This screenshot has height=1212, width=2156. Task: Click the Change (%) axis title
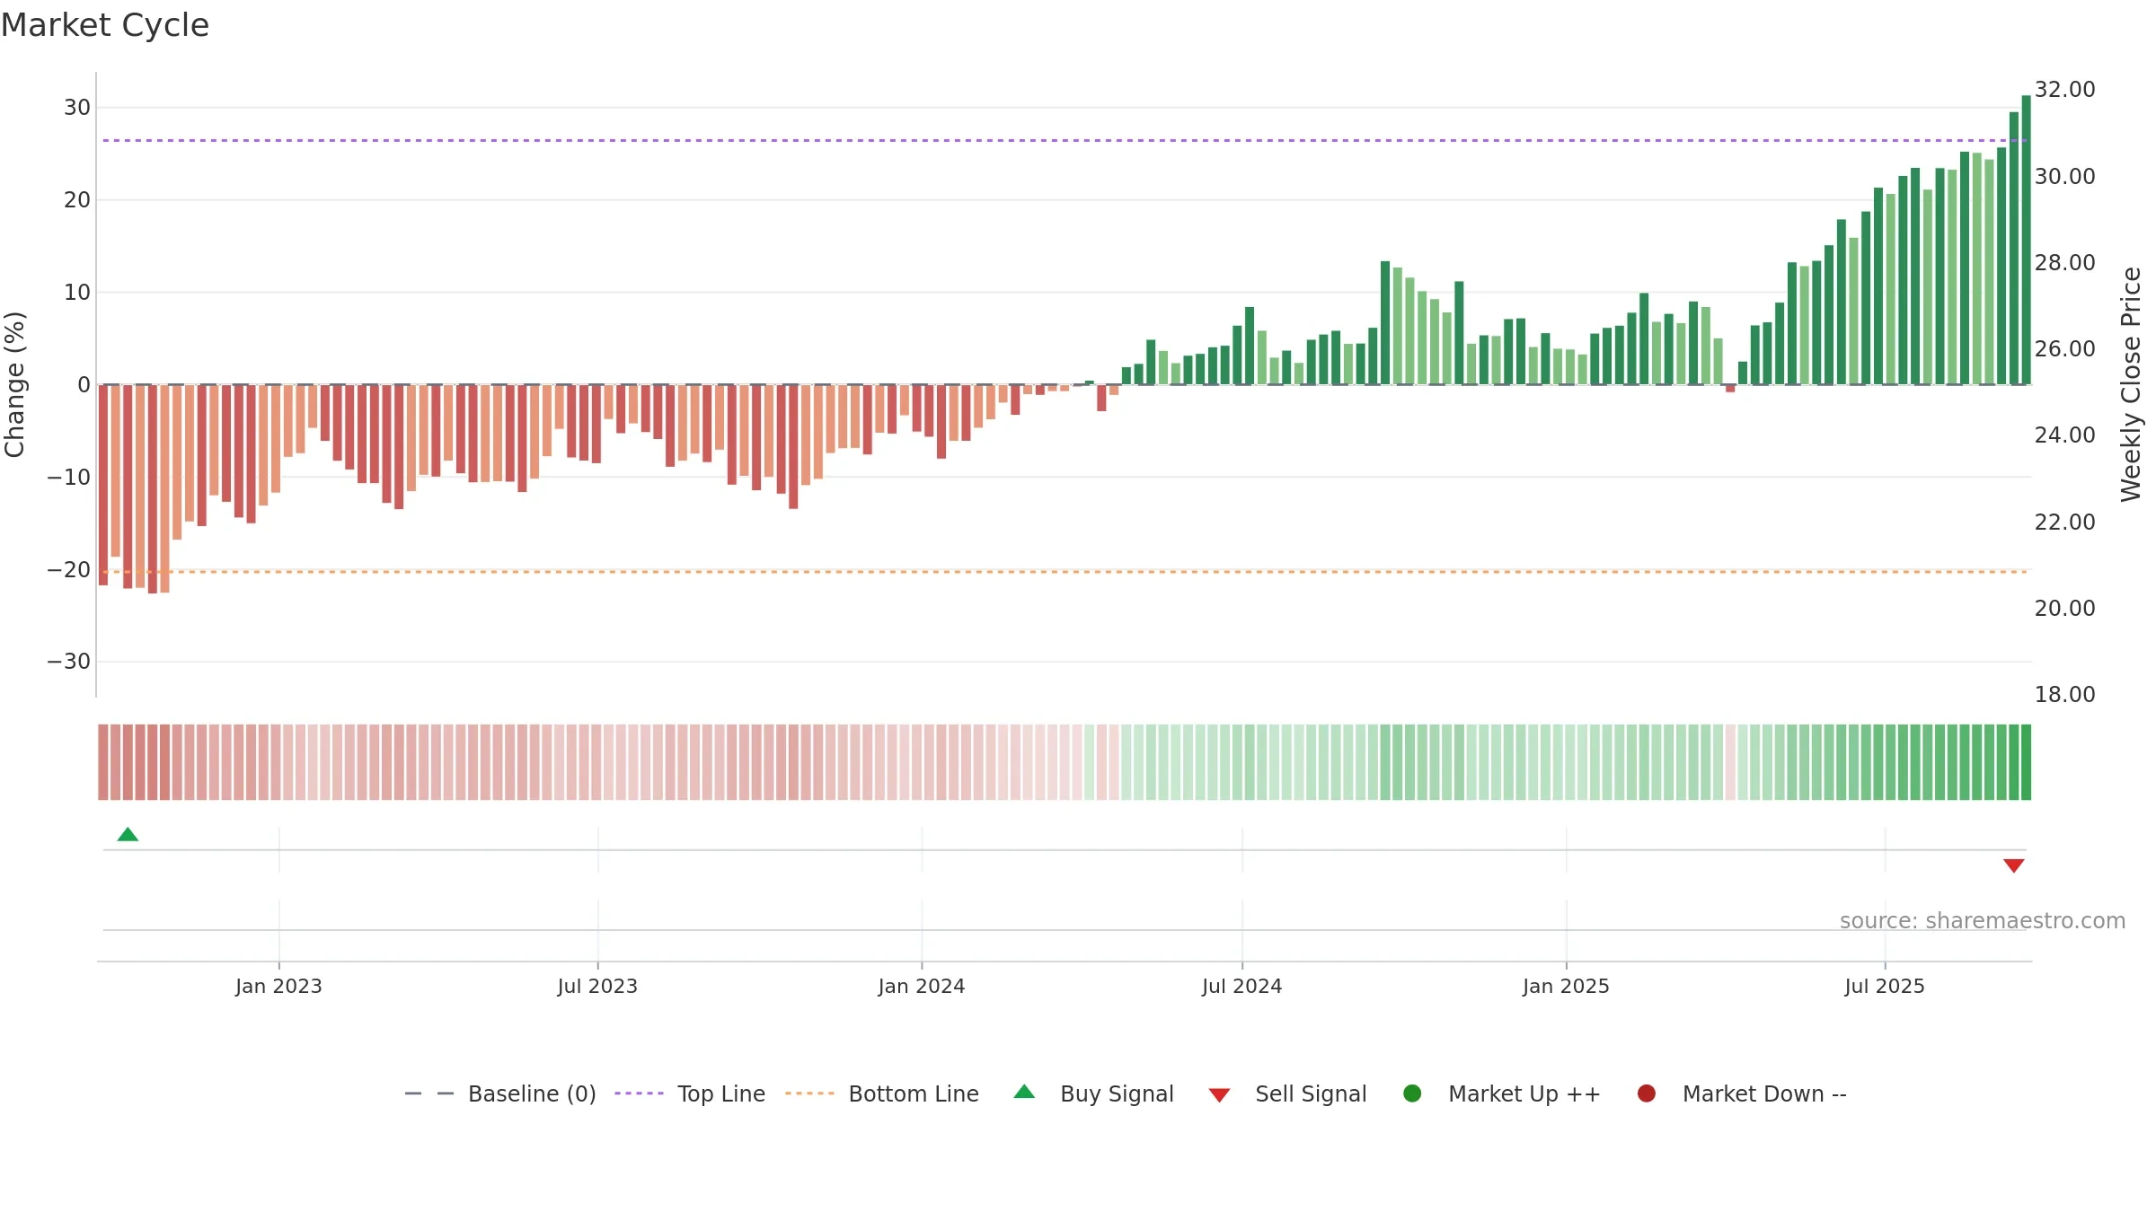[x=14, y=384]
